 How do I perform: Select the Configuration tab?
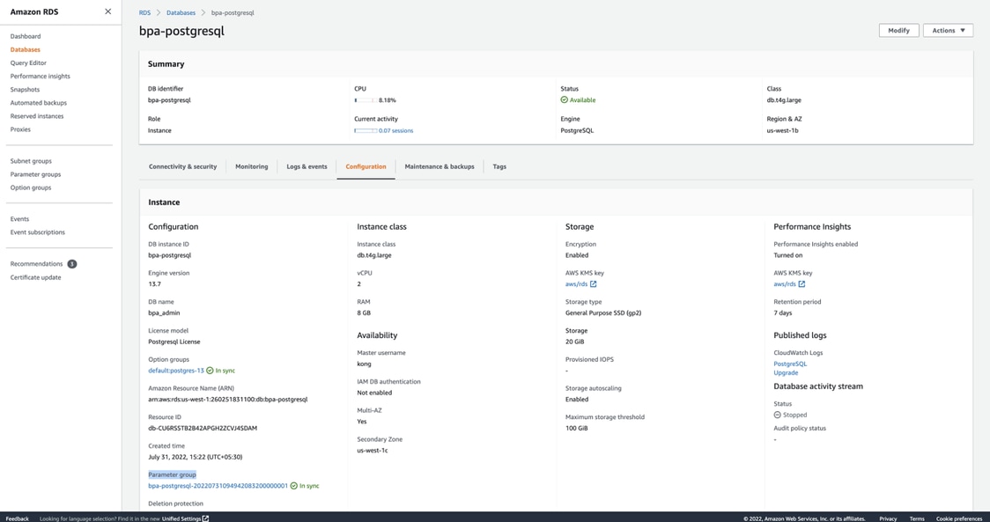(x=366, y=166)
